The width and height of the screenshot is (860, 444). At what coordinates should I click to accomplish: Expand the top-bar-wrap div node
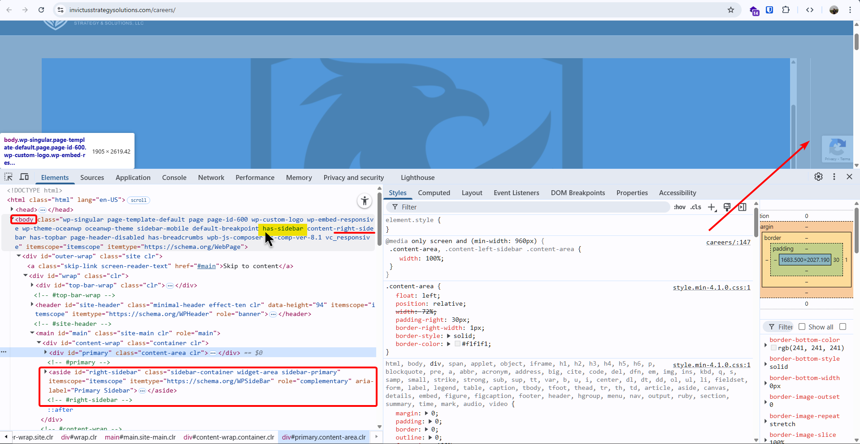(32, 285)
